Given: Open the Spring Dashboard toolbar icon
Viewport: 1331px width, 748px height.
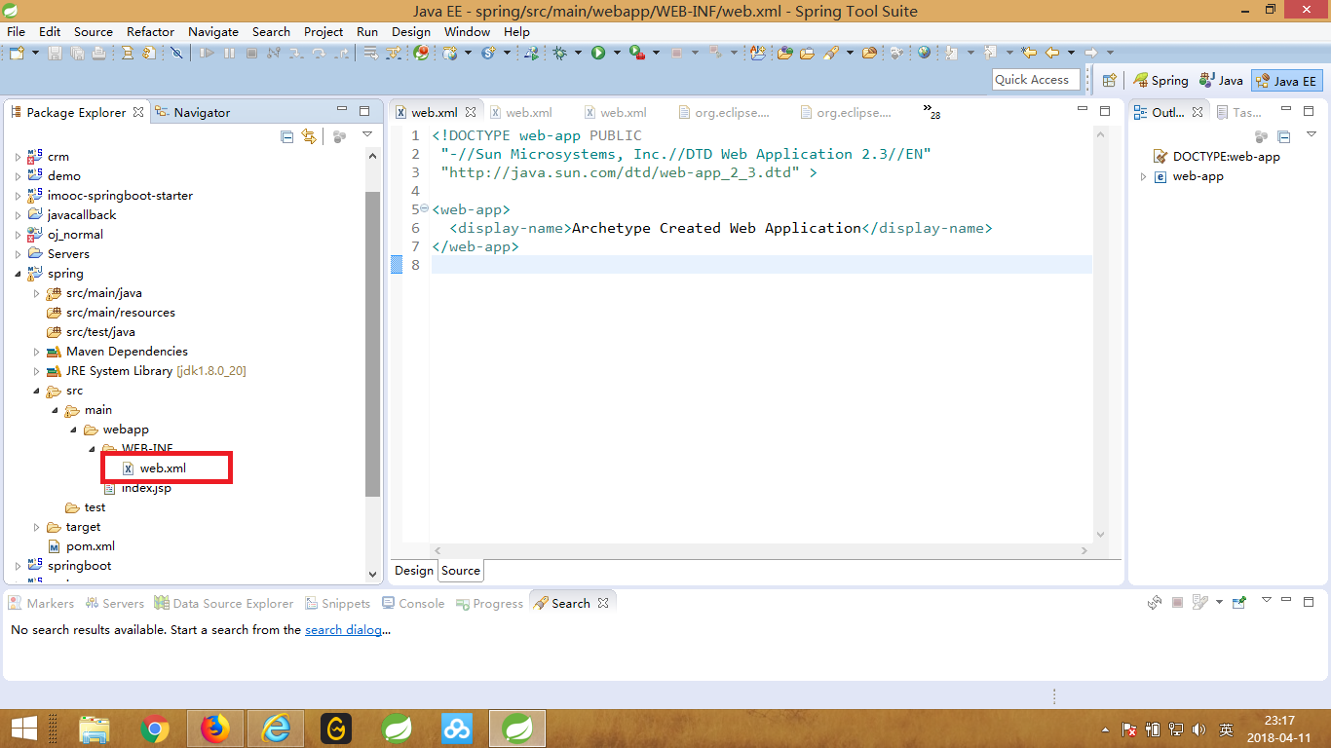Looking at the screenshot, I should tap(421, 53).
